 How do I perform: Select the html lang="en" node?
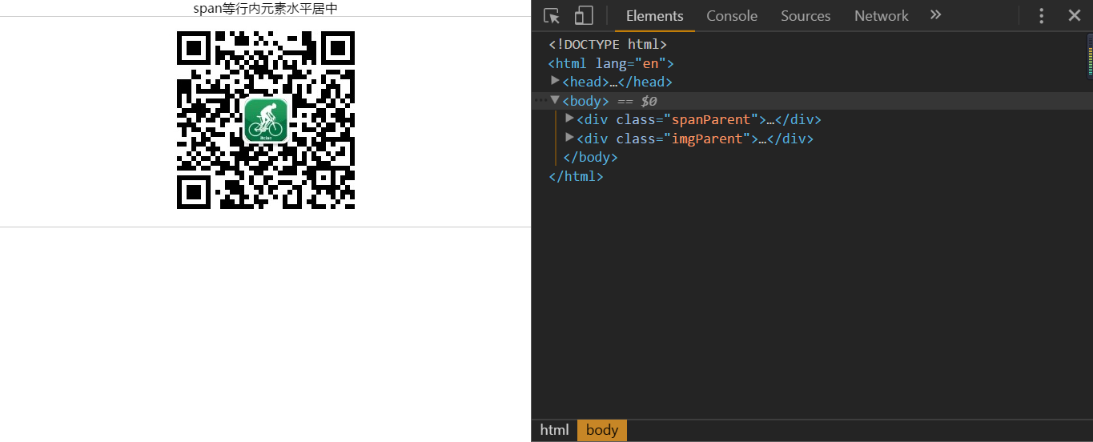[611, 63]
